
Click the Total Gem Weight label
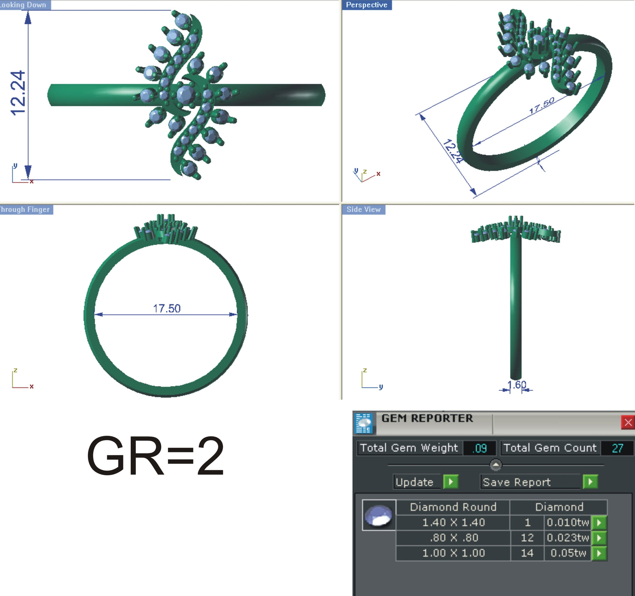[x=409, y=448]
